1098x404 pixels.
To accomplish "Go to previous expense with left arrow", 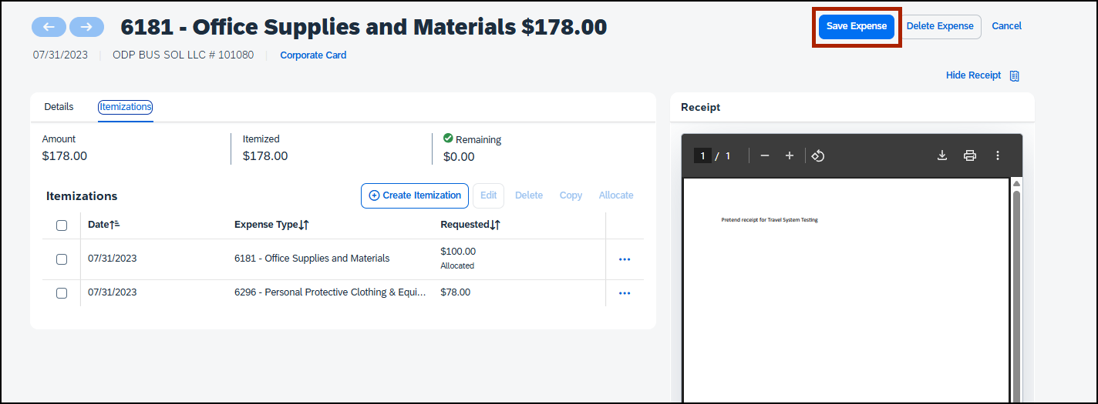I will pos(49,27).
